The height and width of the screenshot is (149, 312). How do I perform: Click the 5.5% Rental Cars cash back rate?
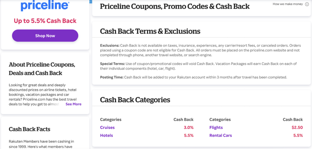coord(298,136)
